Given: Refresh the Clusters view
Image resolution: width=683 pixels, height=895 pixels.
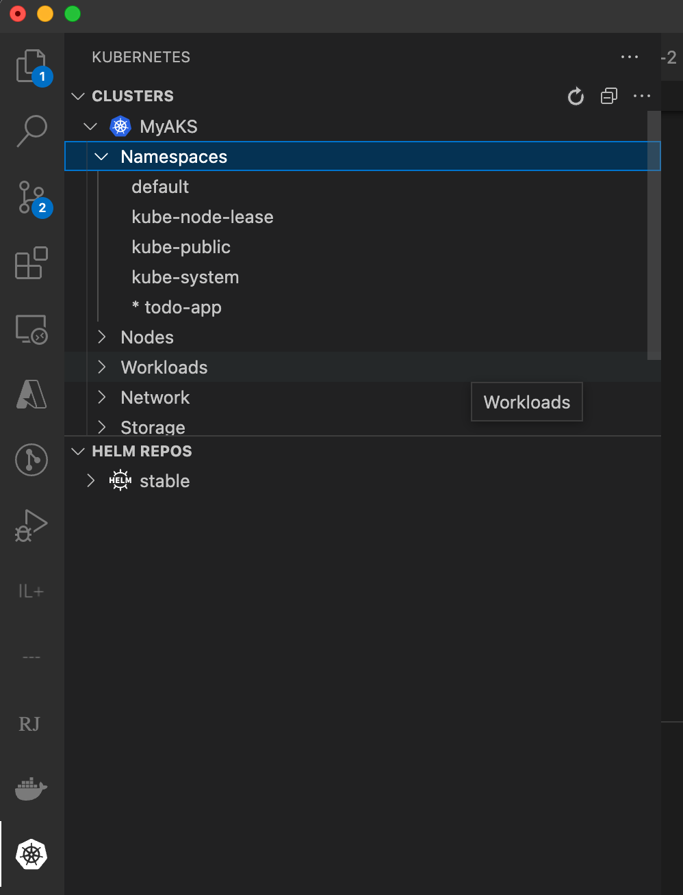Looking at the screenshot, I should (576, 96).
